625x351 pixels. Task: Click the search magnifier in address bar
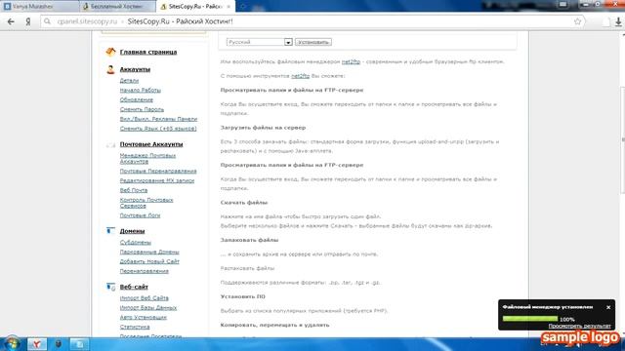pos(48,21)
